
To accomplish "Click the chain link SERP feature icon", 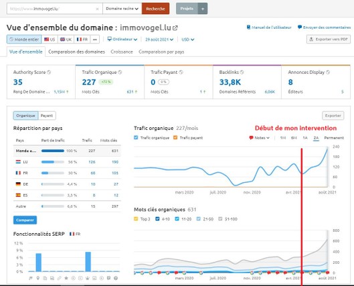I will [59, 278].
